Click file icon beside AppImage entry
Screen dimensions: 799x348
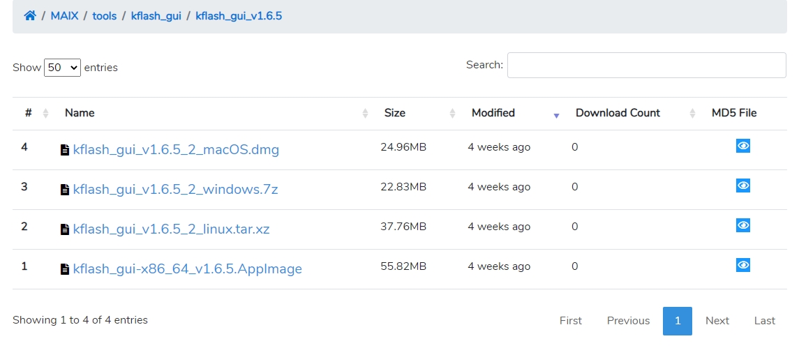65,269
